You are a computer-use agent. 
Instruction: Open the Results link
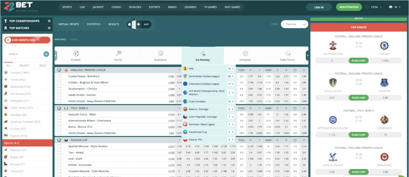pyautogui.click(x=114, y=24)
